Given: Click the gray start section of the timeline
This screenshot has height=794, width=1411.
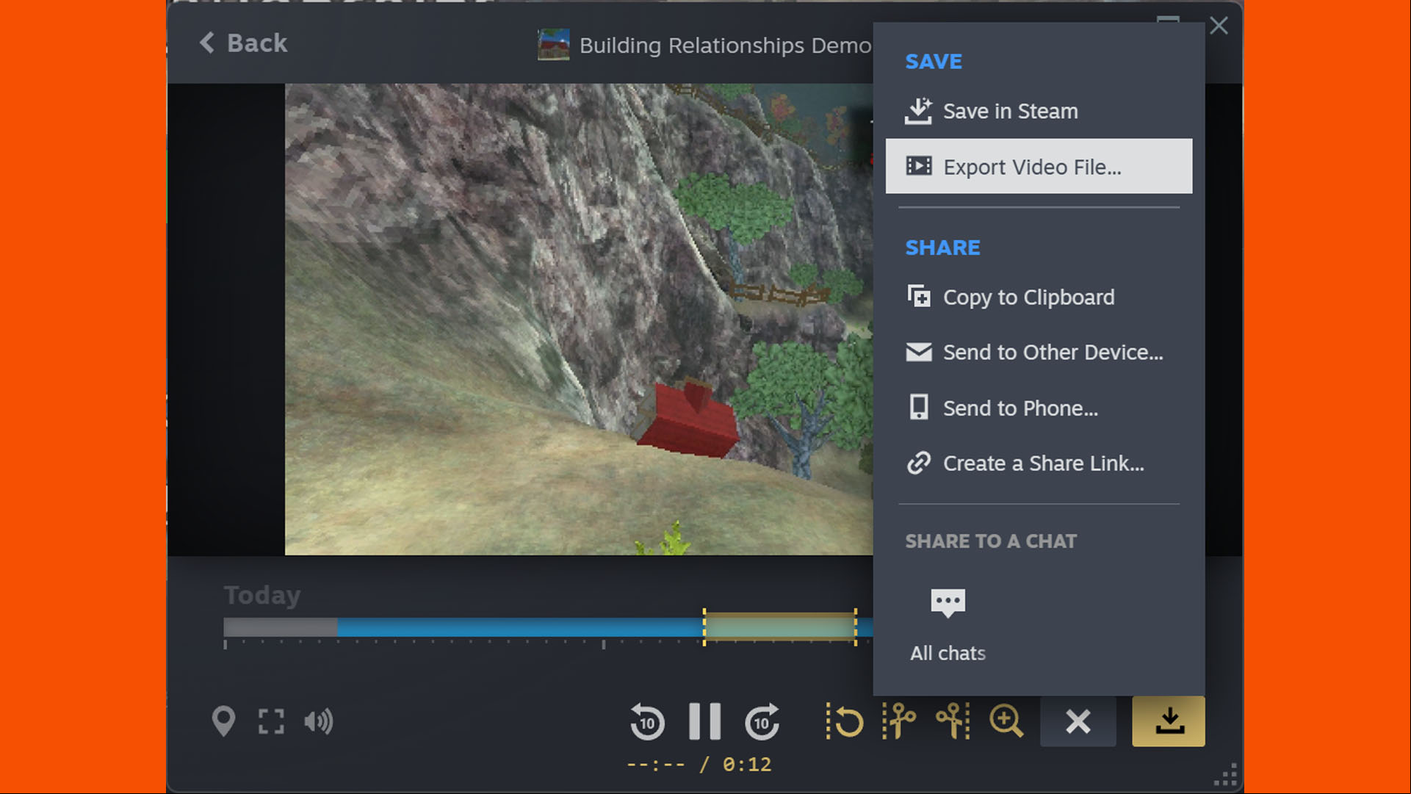Looking at the screenshot, I should [x=281, y=627].
